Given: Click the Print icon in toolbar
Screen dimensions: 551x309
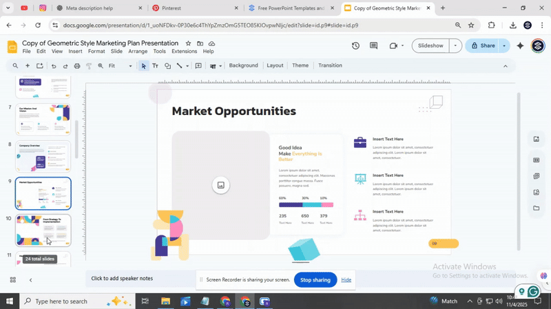Looking at the screenshot, I should click(x=77, y=66).
